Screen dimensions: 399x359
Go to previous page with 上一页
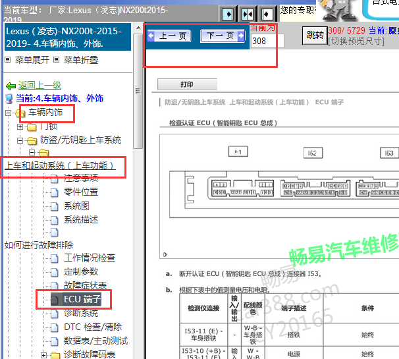coord(169,36)
